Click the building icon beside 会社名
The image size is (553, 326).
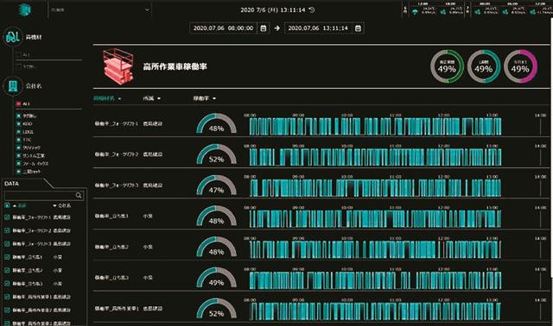pyautogui.click(x=13, y=85)
